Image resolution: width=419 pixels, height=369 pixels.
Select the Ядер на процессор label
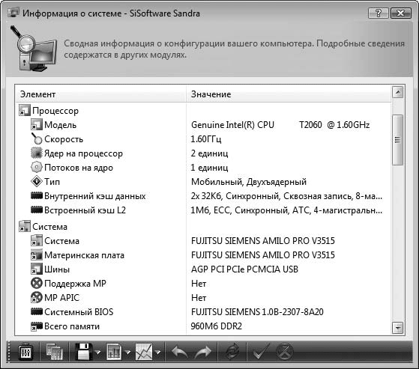point(83,153)
